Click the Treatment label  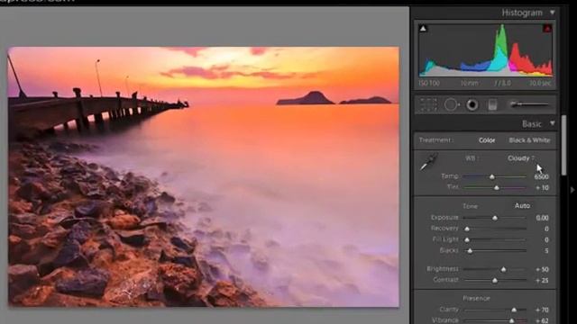(435, 140)
